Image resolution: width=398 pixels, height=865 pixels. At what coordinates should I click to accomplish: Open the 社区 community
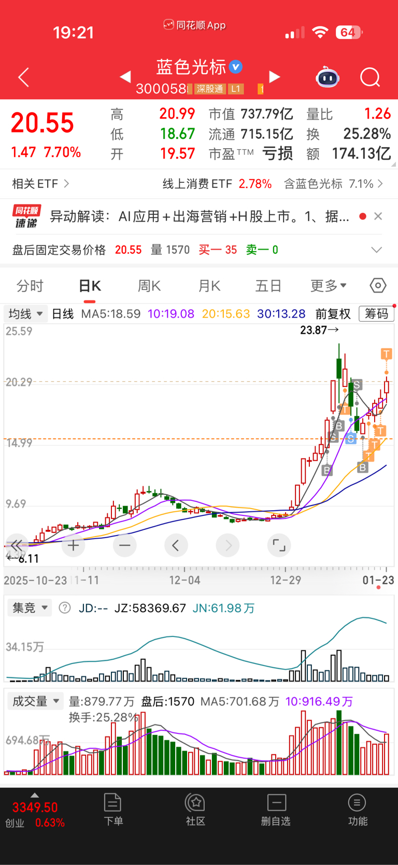(195, 810)
